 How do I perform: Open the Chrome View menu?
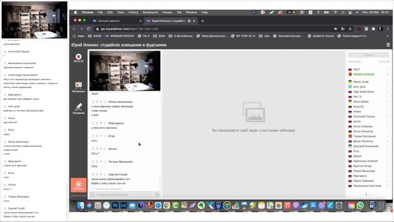coord(121,12)
